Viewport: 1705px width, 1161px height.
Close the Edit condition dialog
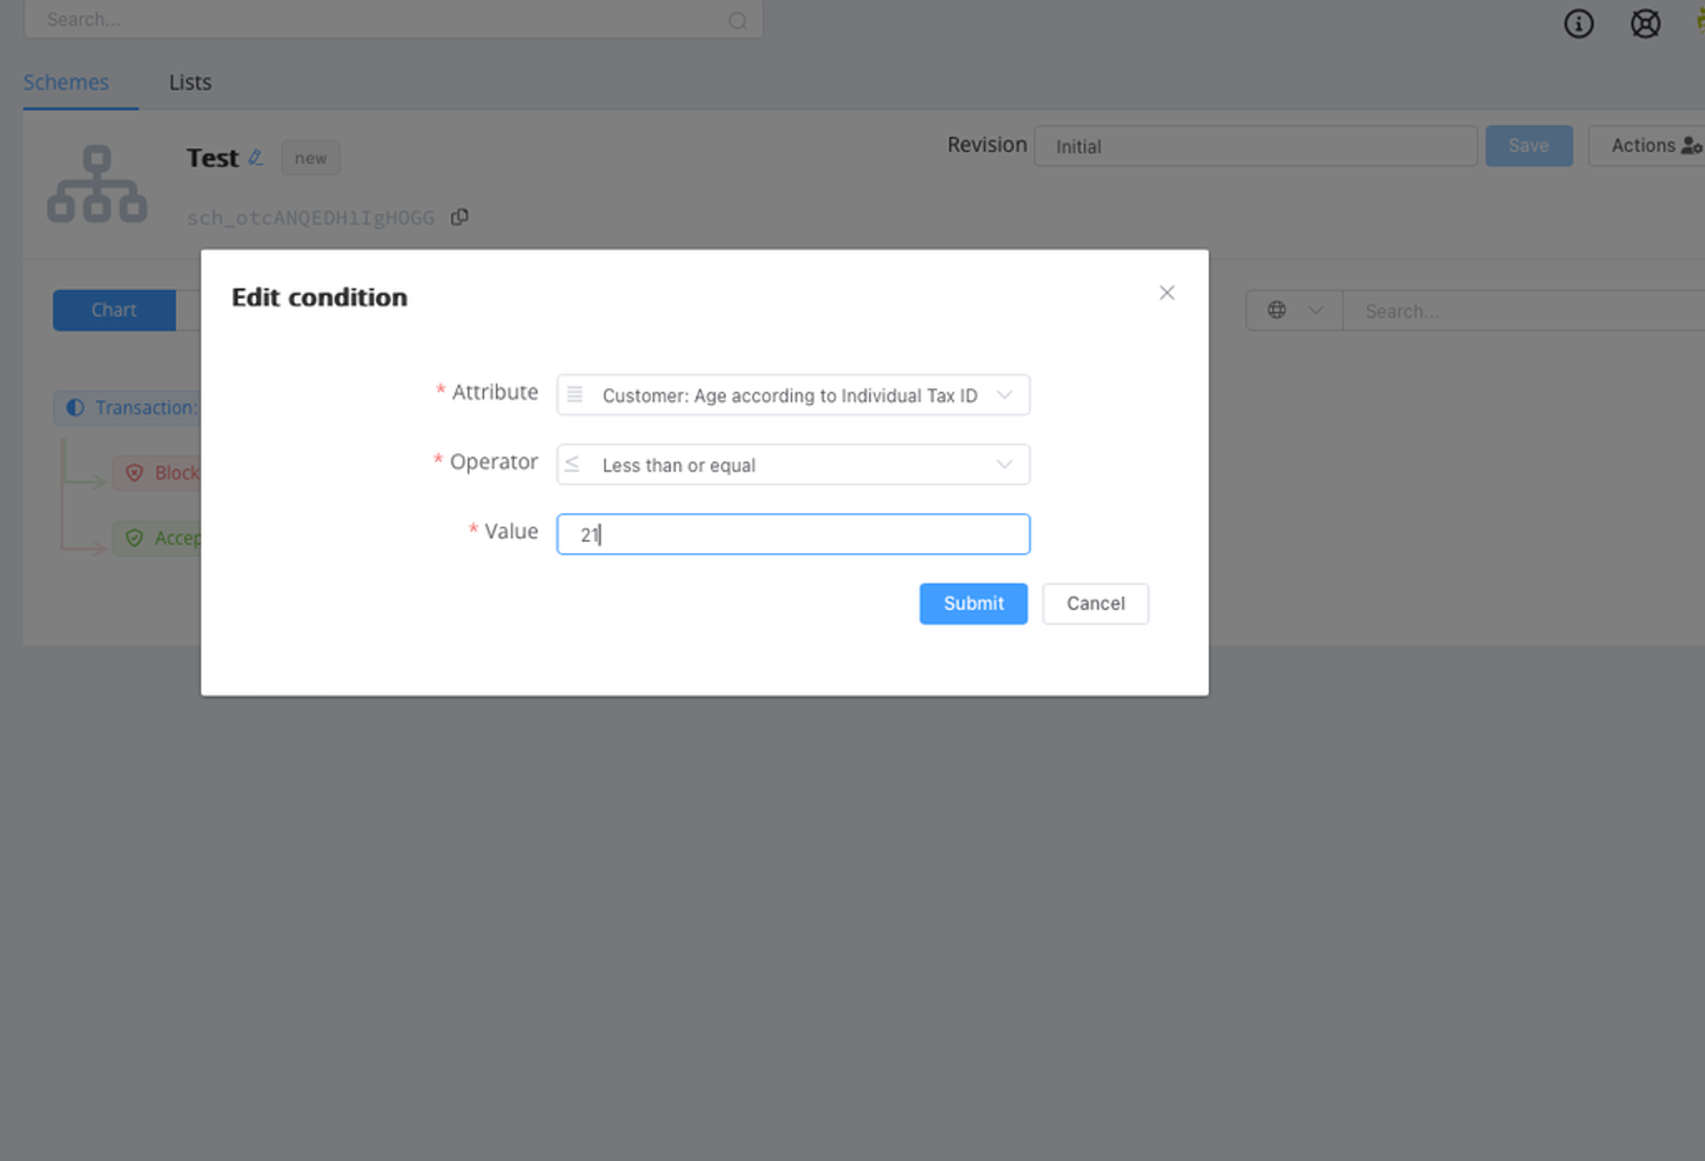pos(1167,293)
